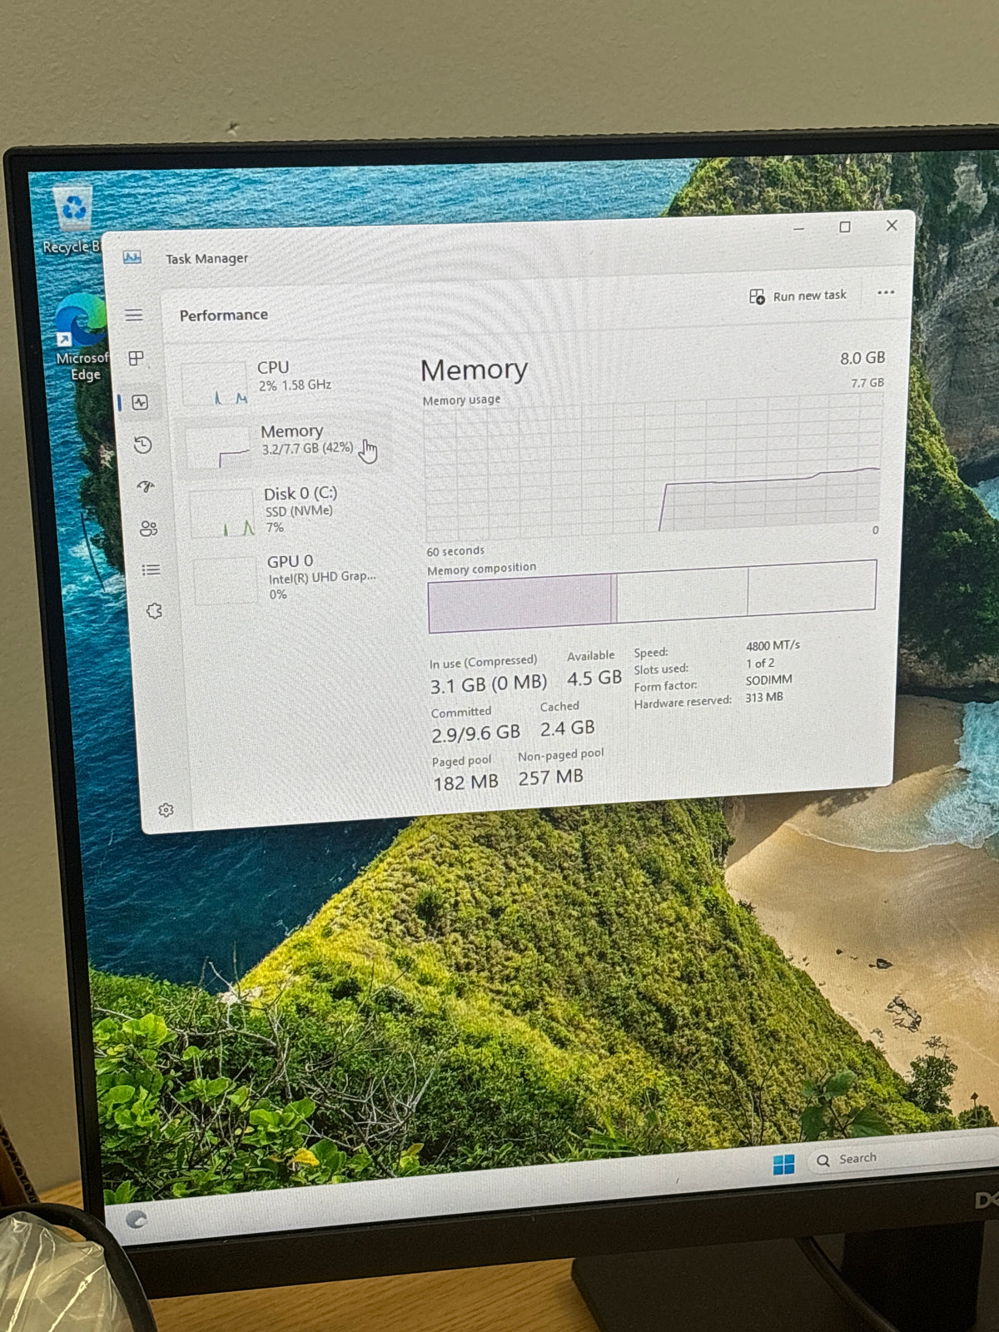Click the Disk 0 mini graph thumbnail

[x=221, y=513]
